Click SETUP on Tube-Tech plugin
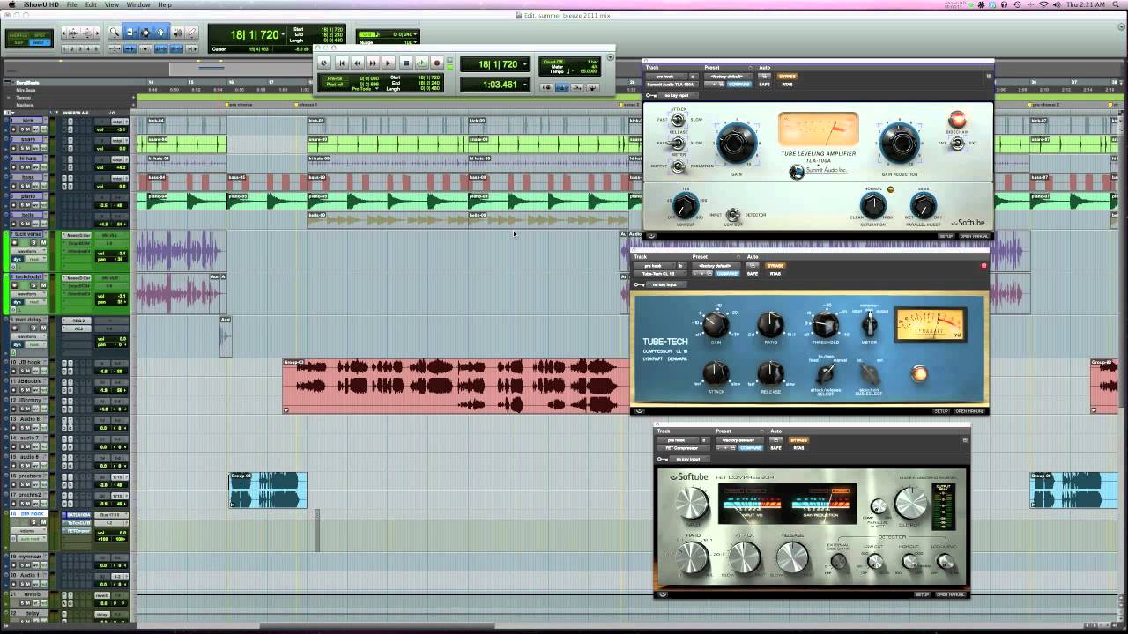 click(941, 411)
